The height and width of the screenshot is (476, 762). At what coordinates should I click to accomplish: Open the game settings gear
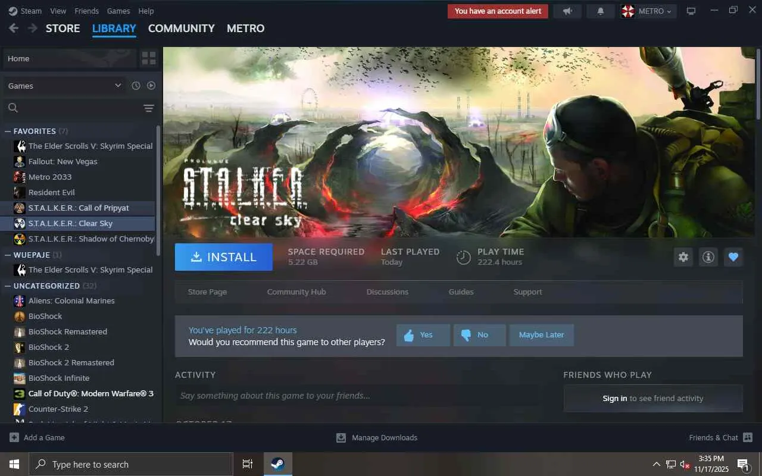(683, 257)
